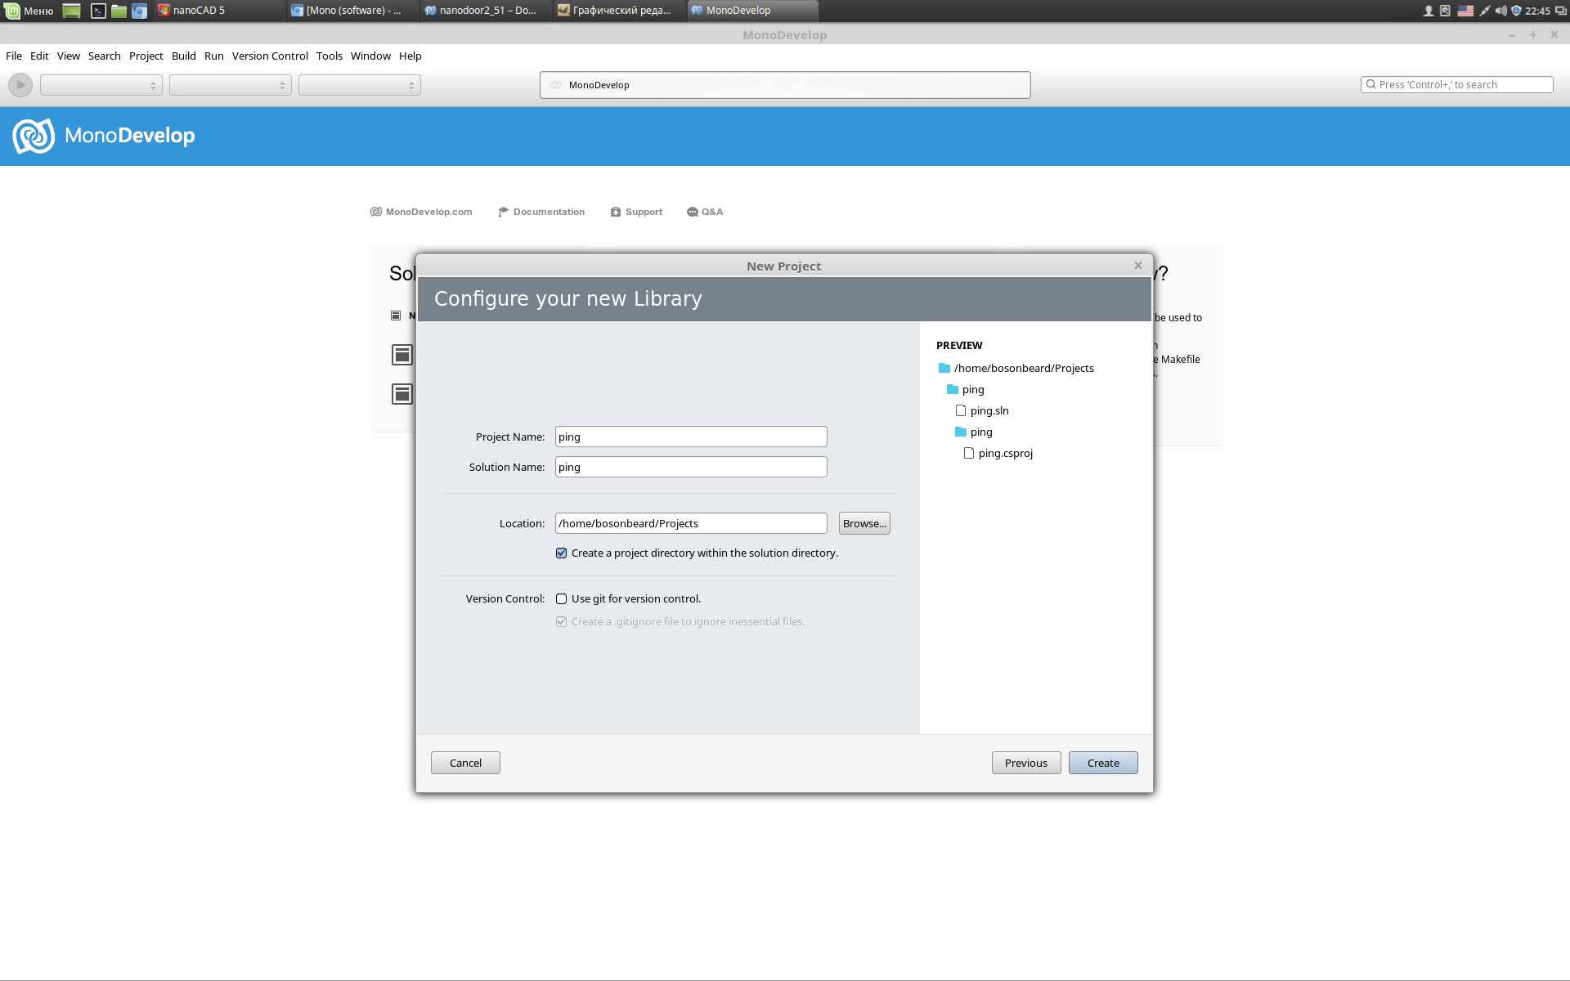Enable Use git for version control
This screenshot has width=1570, height=981.
[562, 599]
